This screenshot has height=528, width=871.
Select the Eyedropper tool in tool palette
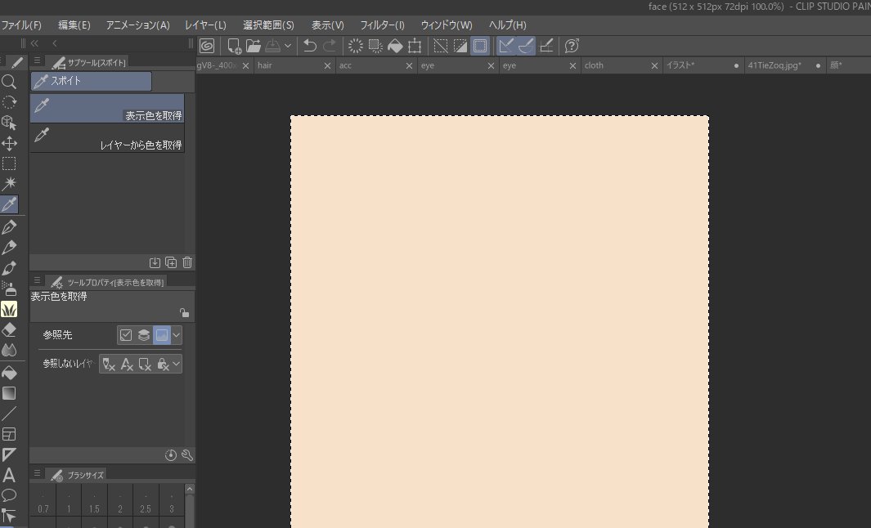point(9,204)
